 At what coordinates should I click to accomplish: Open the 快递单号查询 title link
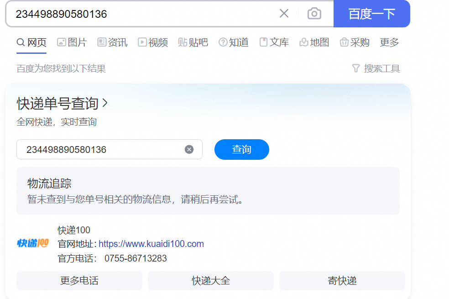57,103
